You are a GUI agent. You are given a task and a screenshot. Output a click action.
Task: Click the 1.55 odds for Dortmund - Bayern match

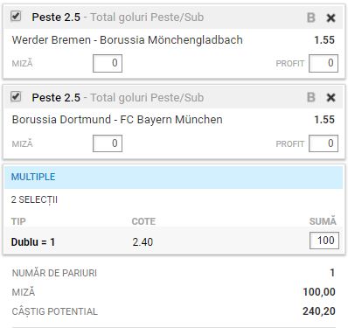pos(324,120)
